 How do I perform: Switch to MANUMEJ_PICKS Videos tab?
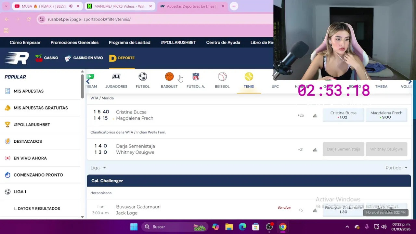(120, 6)
